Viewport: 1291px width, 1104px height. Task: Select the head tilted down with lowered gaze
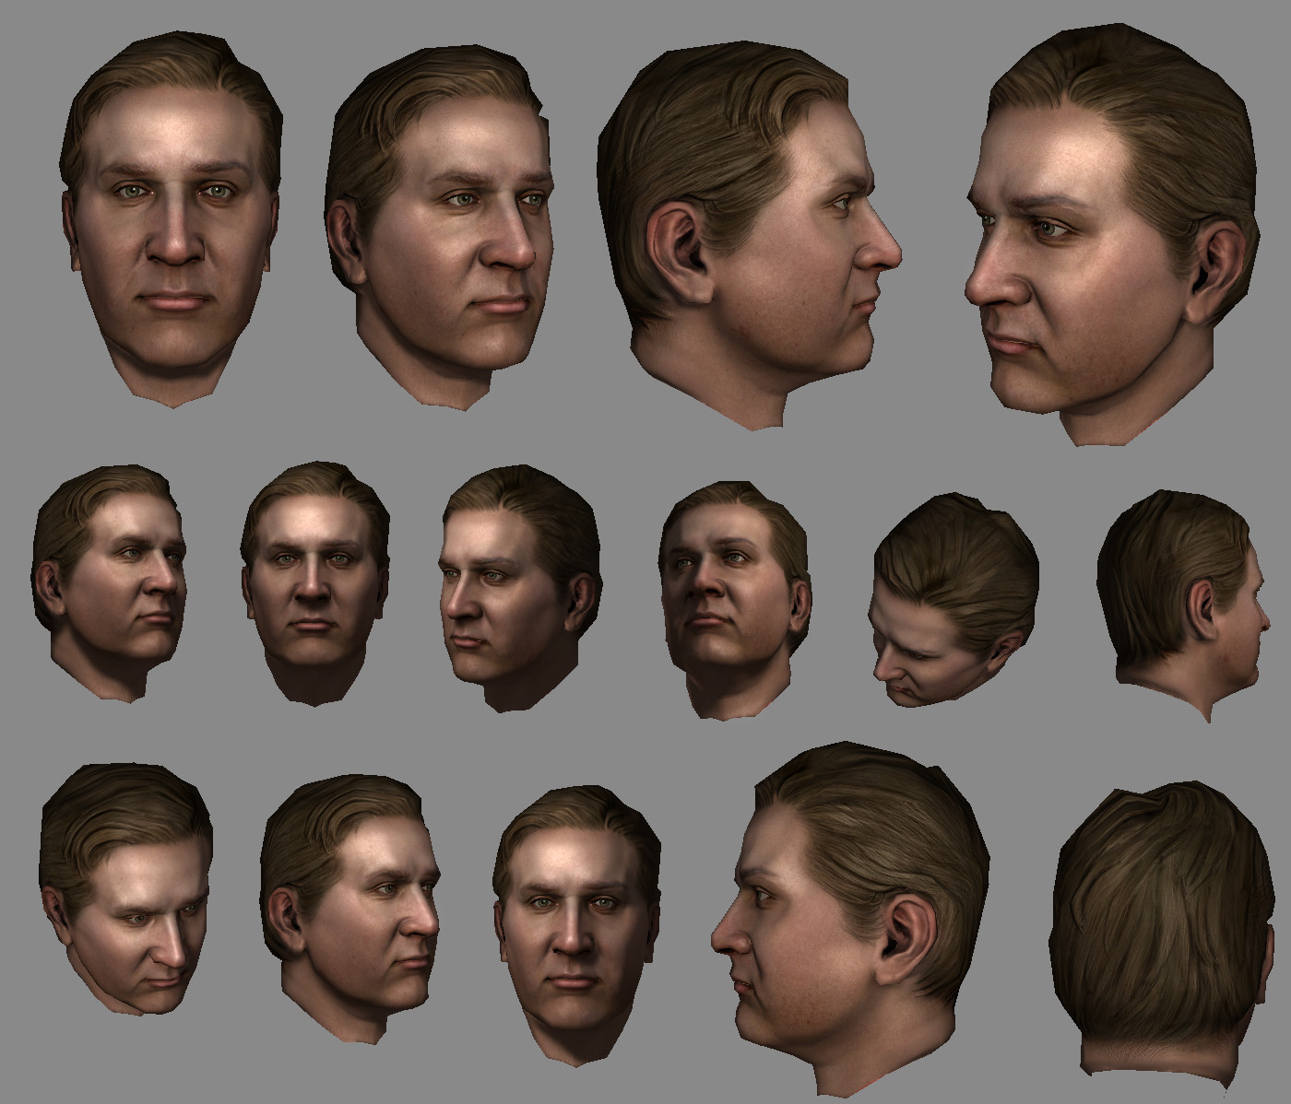[125, 887]
